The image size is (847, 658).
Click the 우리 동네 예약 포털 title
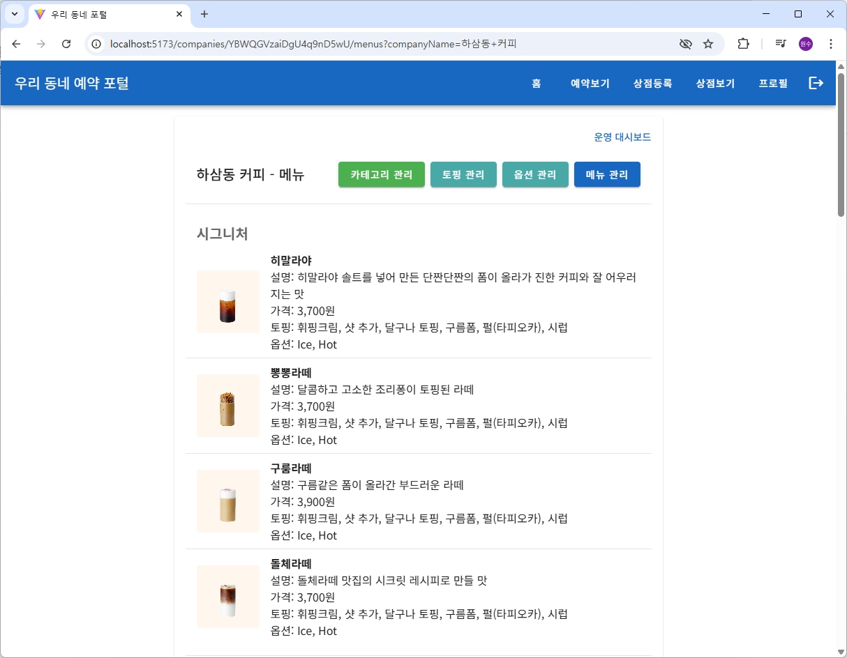72,83
